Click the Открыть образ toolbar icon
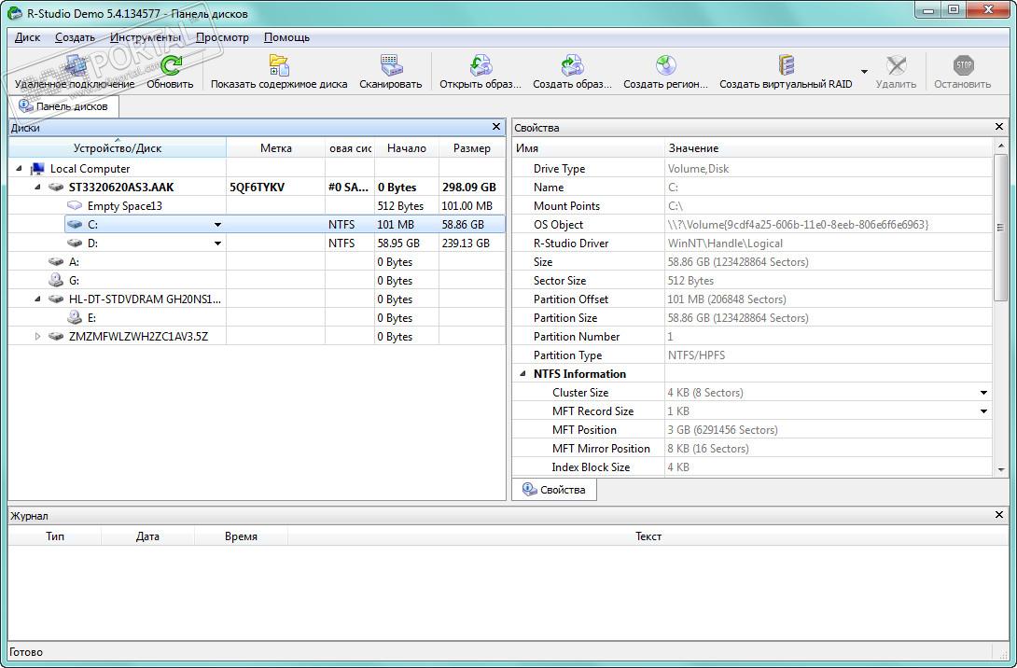The image size is (1017, 668). click(x=481, y=65)
